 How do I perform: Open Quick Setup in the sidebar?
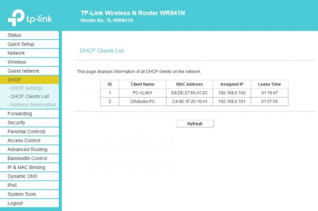click(29, 44)
